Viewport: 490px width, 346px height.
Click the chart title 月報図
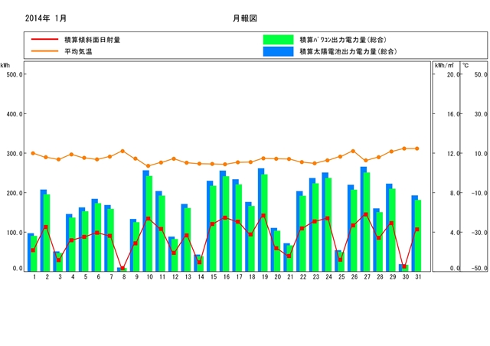[x=245, y=18]
